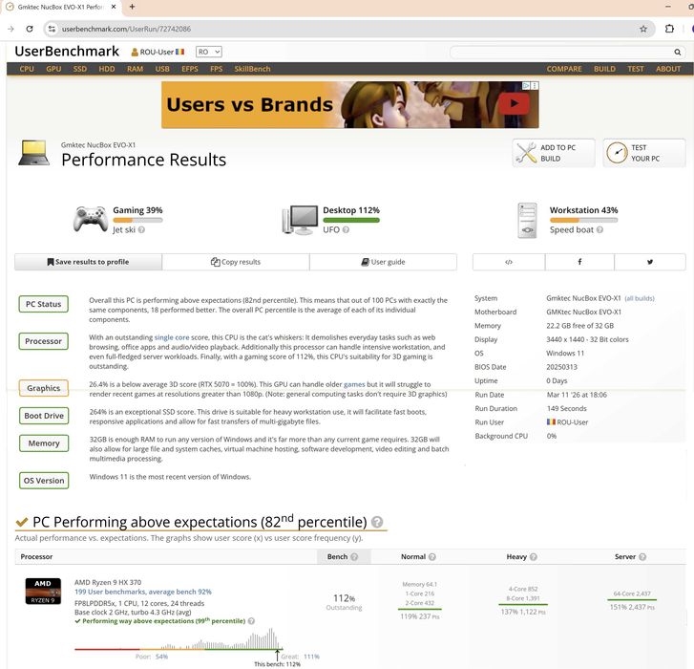Click the embed code share icon
The width and height of the screenshot is (694, 669).
(x=509, y=262)
